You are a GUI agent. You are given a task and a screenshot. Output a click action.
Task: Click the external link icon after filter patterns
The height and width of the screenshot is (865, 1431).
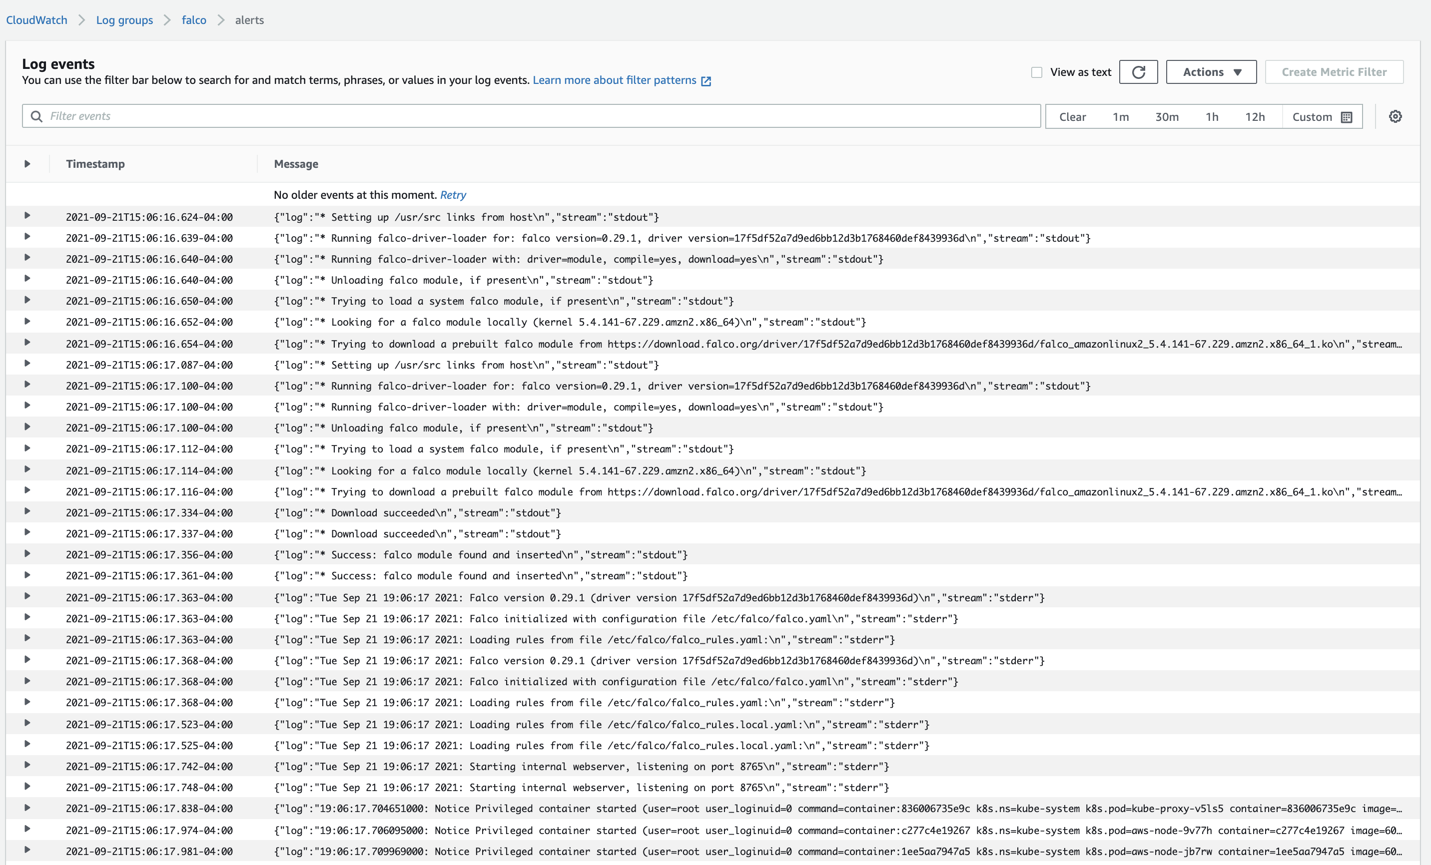pos(706,81)
